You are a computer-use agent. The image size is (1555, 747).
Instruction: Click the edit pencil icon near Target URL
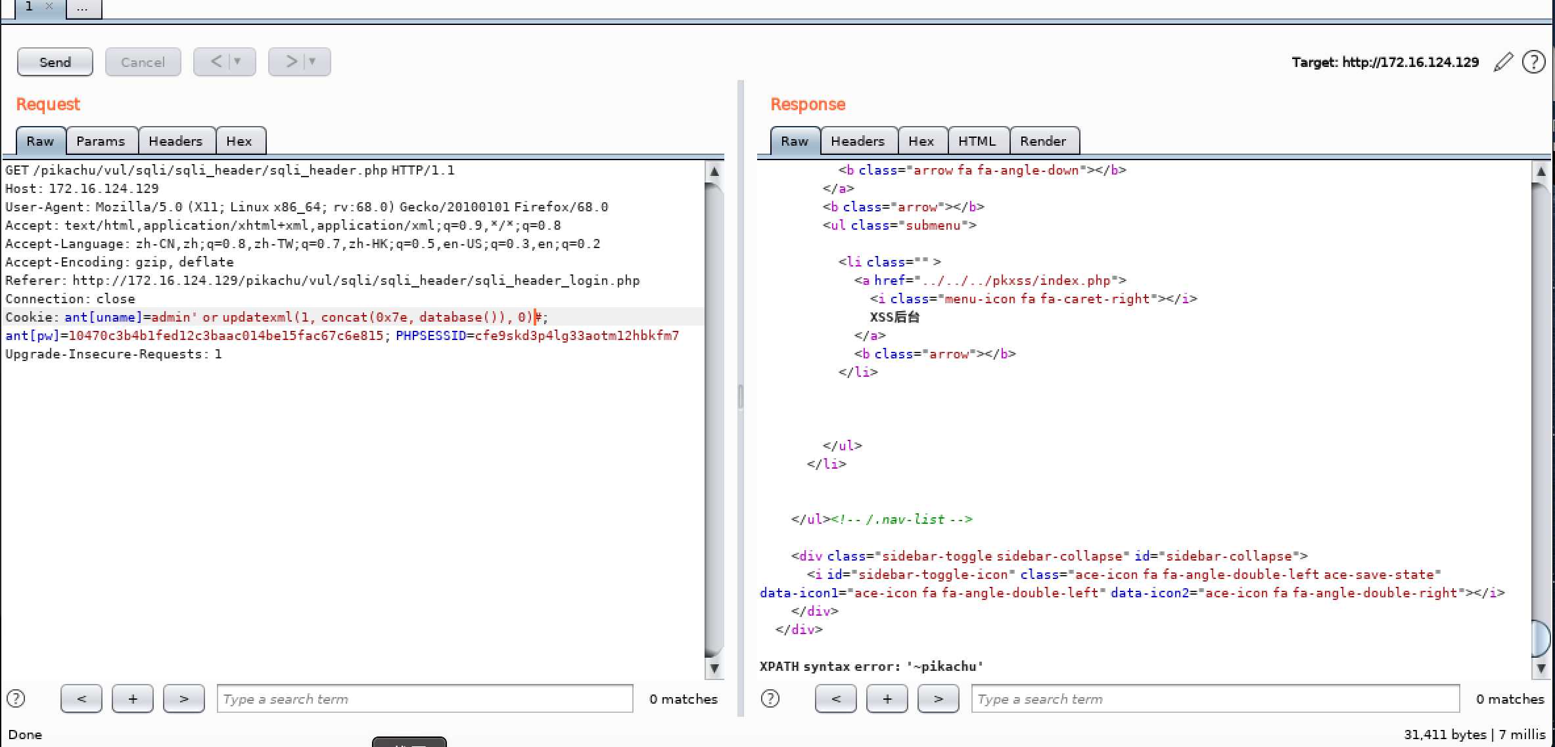pyautogui.click(x=1502, y=62)
